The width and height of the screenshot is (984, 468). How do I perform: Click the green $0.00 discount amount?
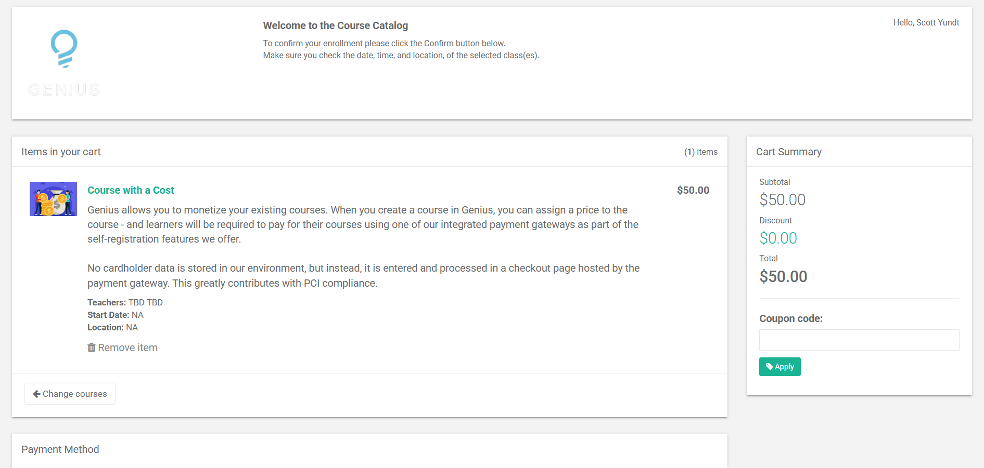pos(778,238)
